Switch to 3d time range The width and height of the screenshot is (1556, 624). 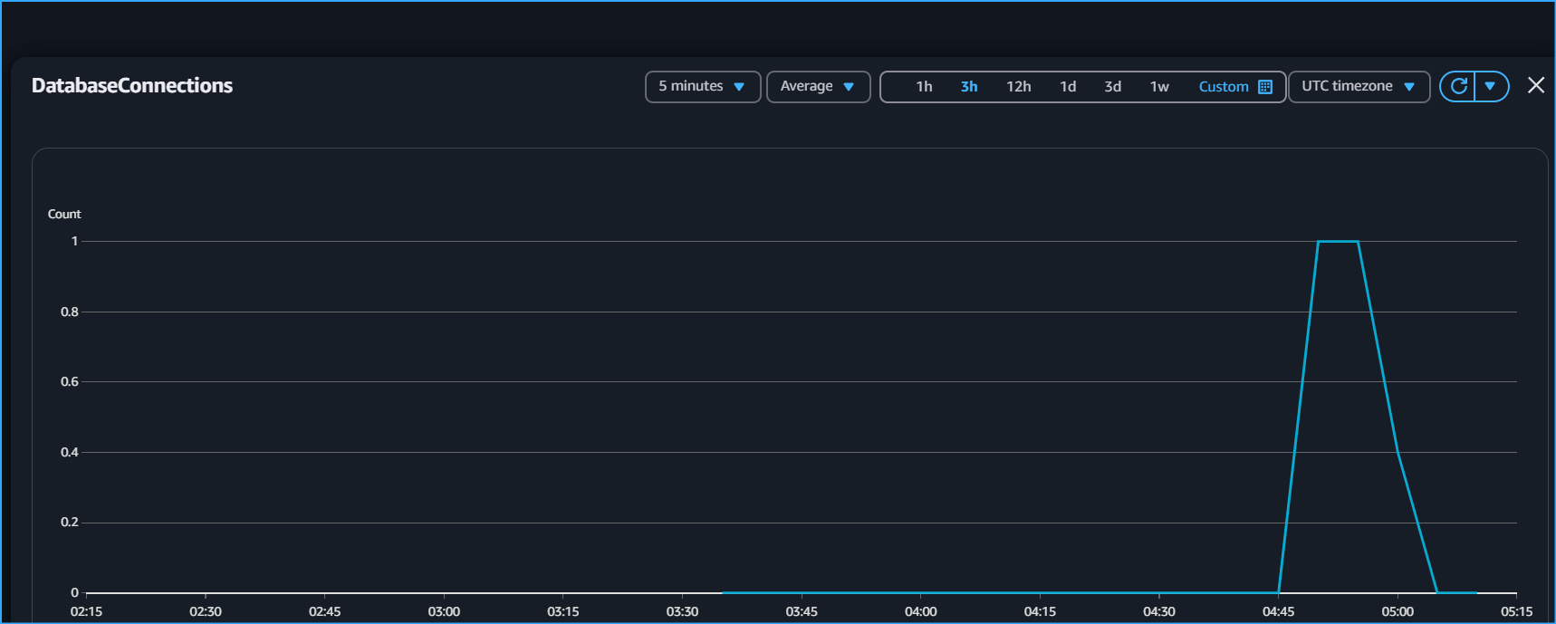tap(1112, 87)
